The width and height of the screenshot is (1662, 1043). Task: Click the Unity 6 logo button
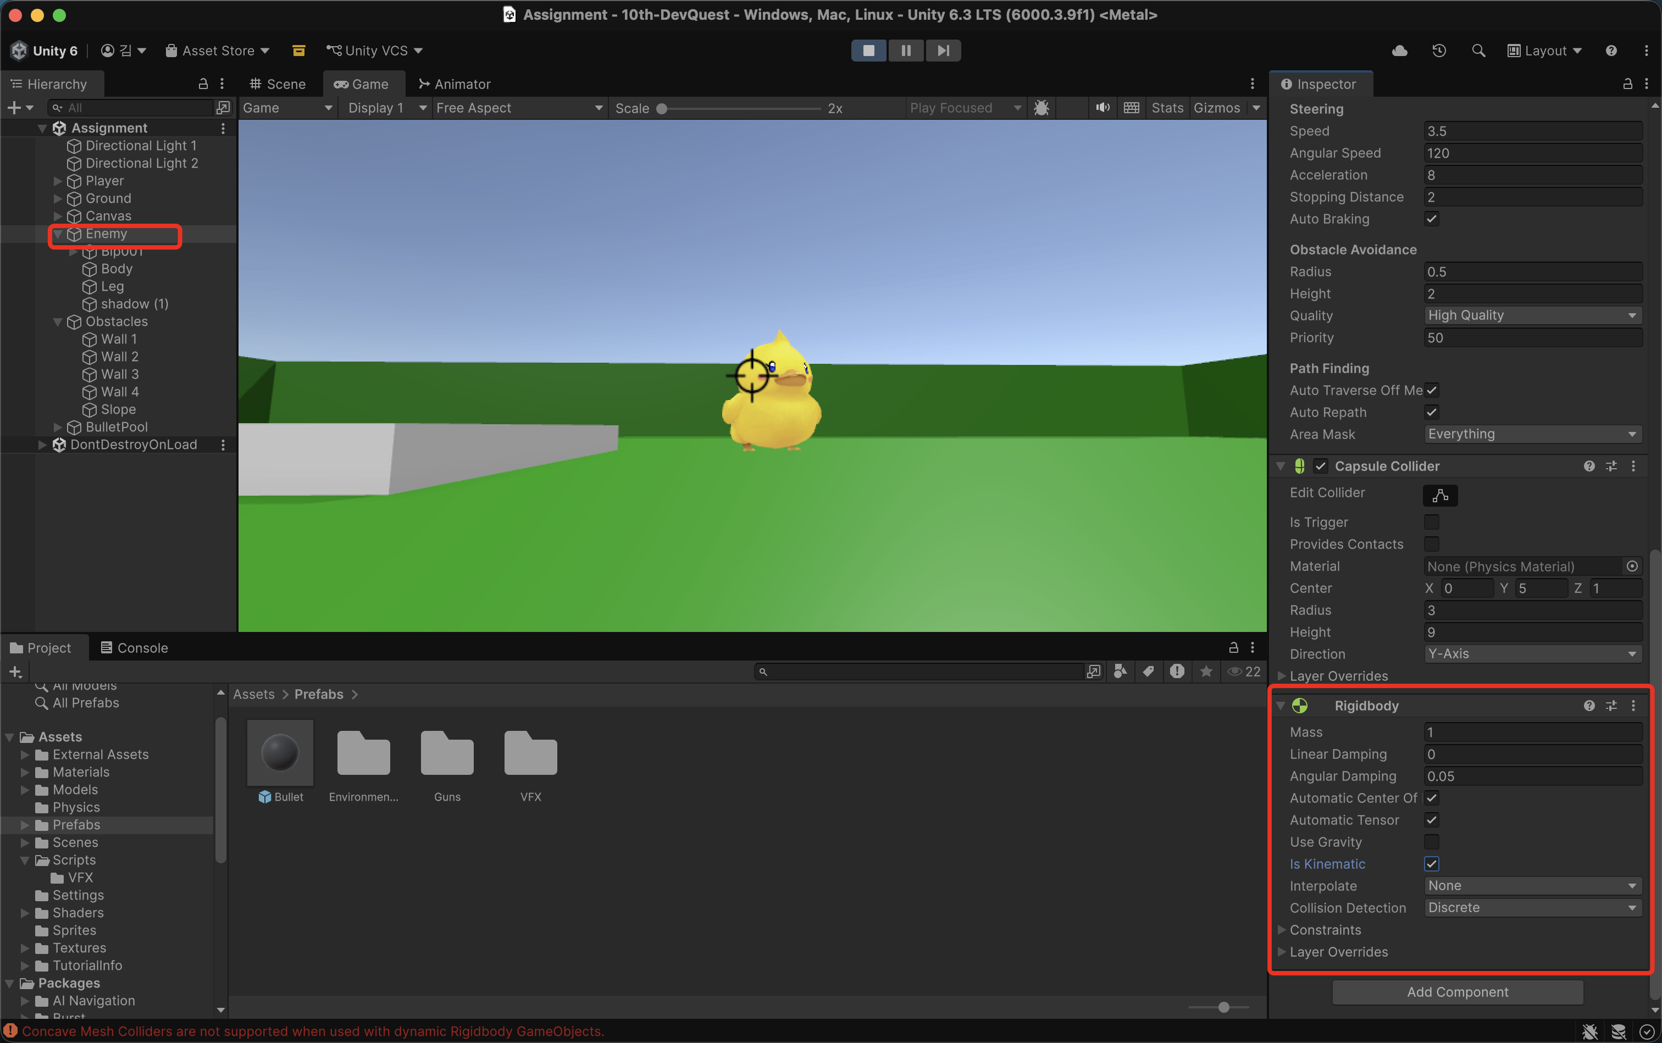click(x=44, y=51)
